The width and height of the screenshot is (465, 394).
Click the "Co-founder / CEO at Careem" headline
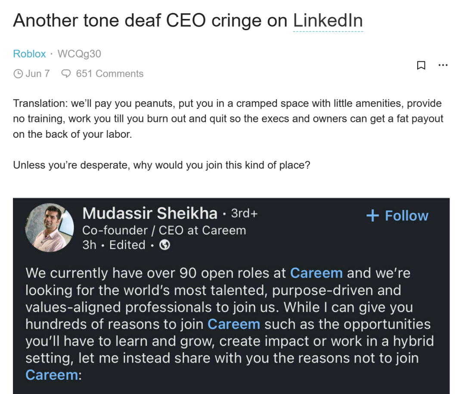pos(164,230)
